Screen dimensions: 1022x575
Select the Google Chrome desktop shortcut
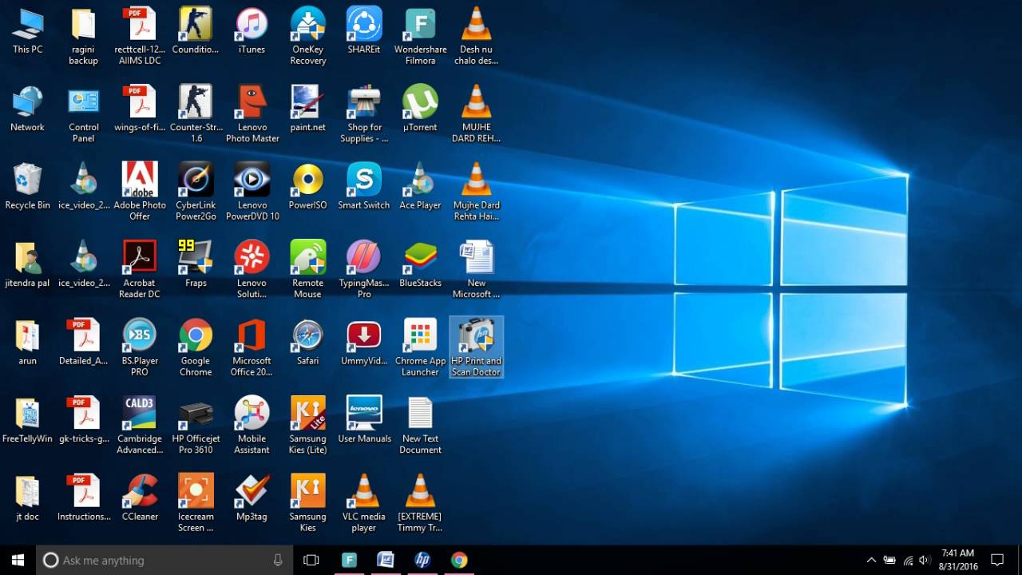196,347
